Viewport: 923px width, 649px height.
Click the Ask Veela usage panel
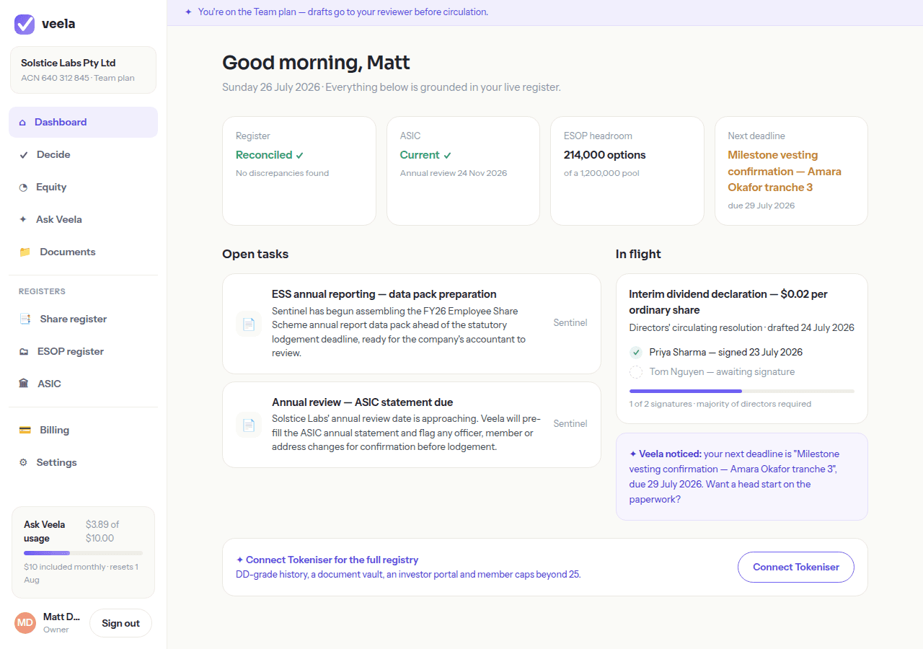(83, 552)
